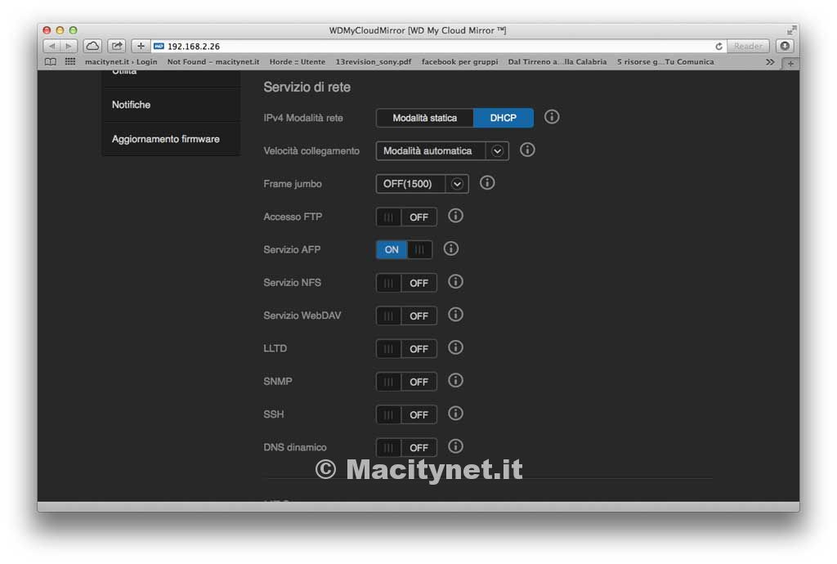This screenshot has width=837, height=564.
Task: Show info for LLTD
Action: click(455, 348)
